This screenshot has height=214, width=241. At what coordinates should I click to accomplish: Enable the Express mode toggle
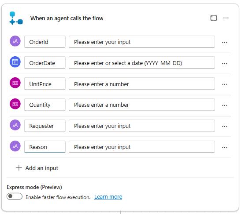click(15, 196)
